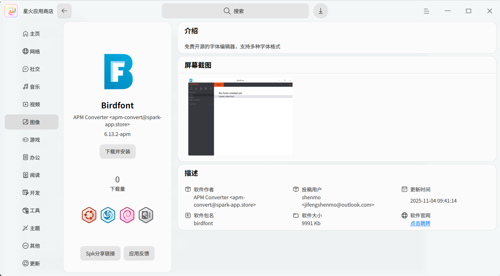Image resolution: width=500 pixels, height=276 pixels.
Task: Click the list icon beside 软件包名
Action: pos(188,215)
